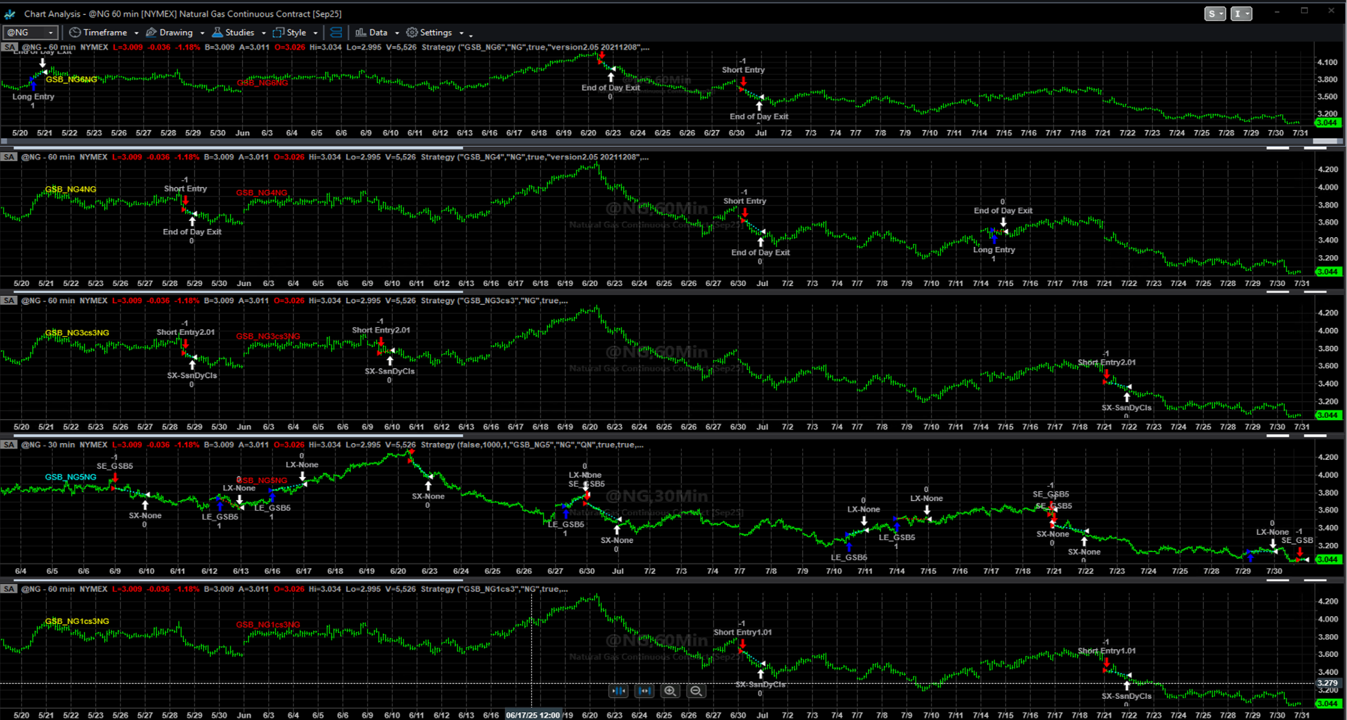The image size is (1347, 720).
Task: Click the GSB_NG5NG cyan strategy label
Action: tap(70, 477)
